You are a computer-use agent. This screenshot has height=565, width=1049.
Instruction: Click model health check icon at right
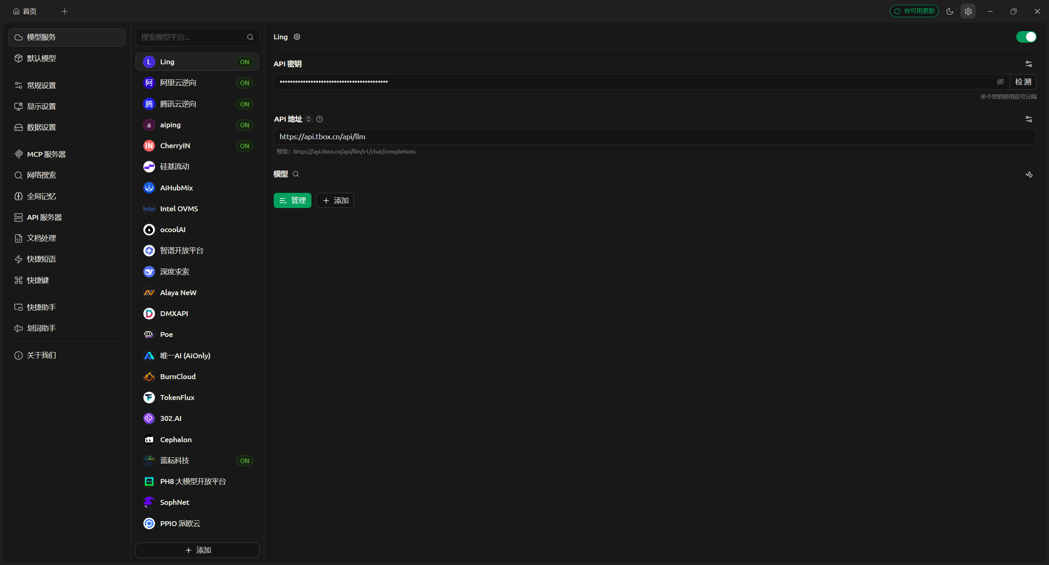1029,174
